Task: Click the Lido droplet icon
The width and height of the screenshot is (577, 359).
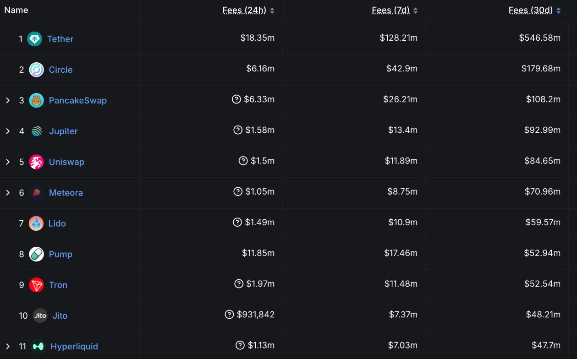Action: click(x=36, y=223)
